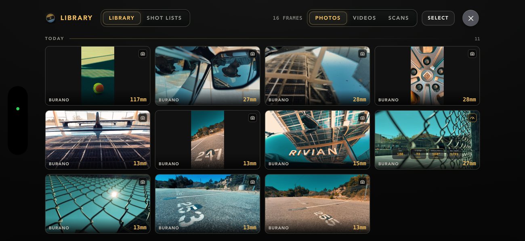Click the LIBRARY title text beside logo
Image resolution: width=525 pixels, height=241 pixels.
(76, 18)
